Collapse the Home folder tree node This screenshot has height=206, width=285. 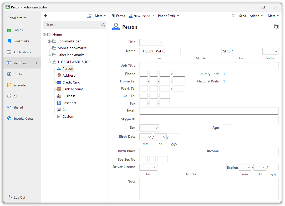coord(44,35)
